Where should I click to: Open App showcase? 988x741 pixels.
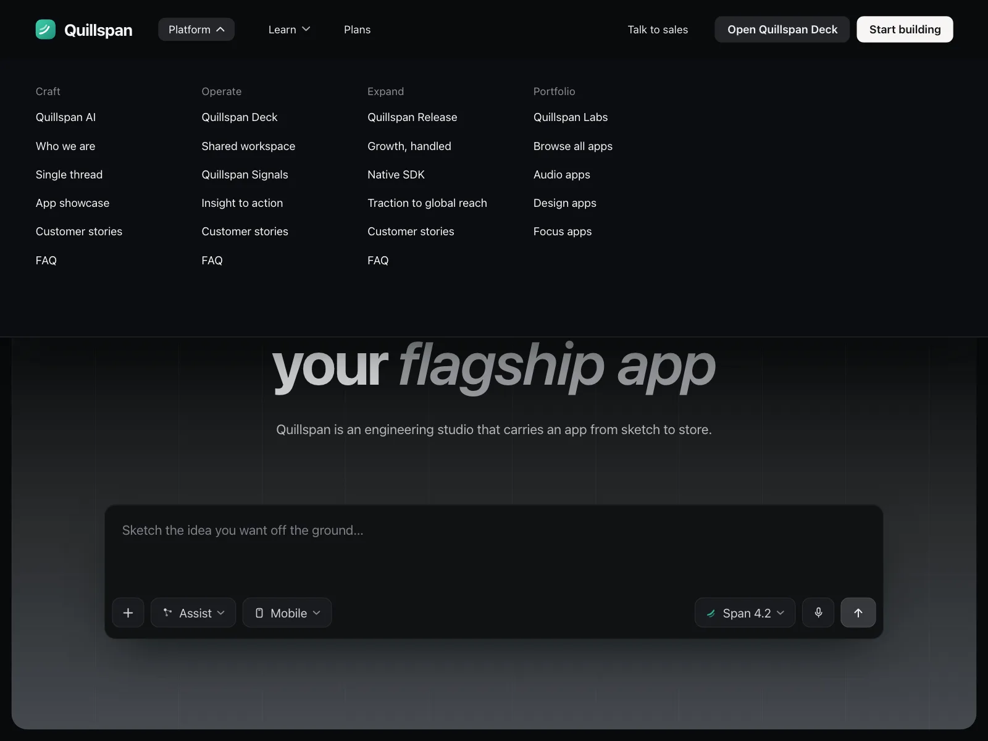[72, 203]
